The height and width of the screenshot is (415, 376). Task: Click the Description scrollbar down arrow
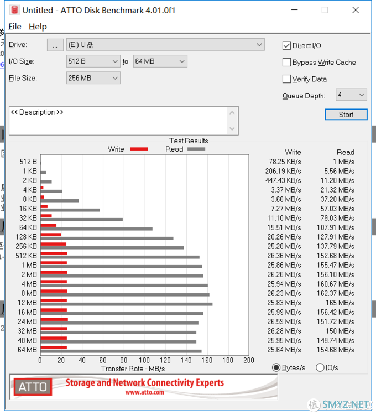(232, 129)
